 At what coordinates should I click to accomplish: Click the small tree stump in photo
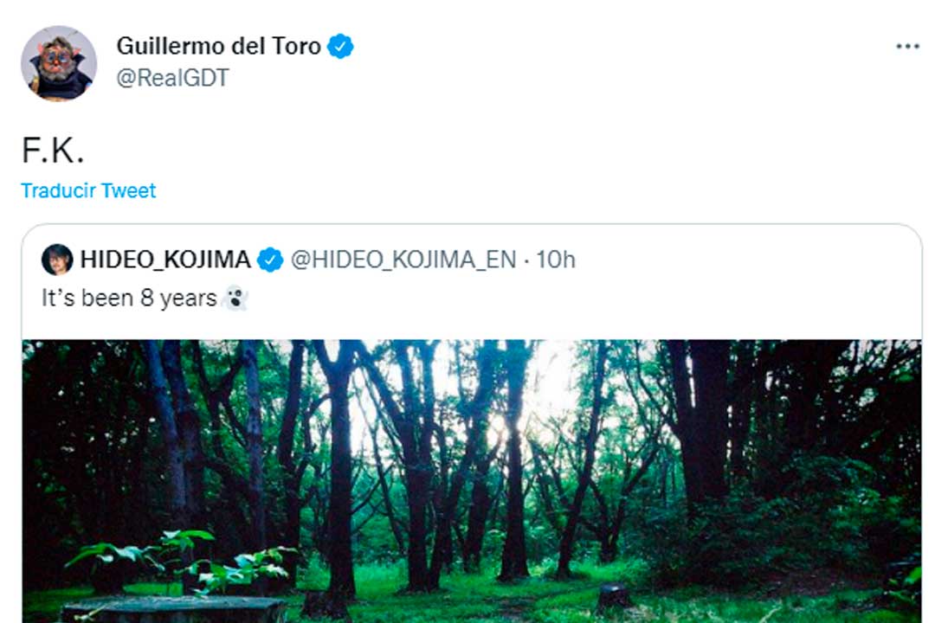tap(613, 595)
